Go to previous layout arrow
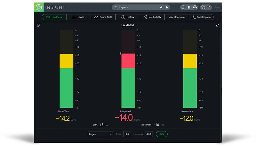 161,7
